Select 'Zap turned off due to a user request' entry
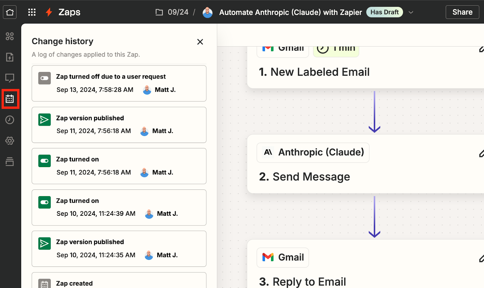Viewport: 484px width, 288px height. pos(119,83)
